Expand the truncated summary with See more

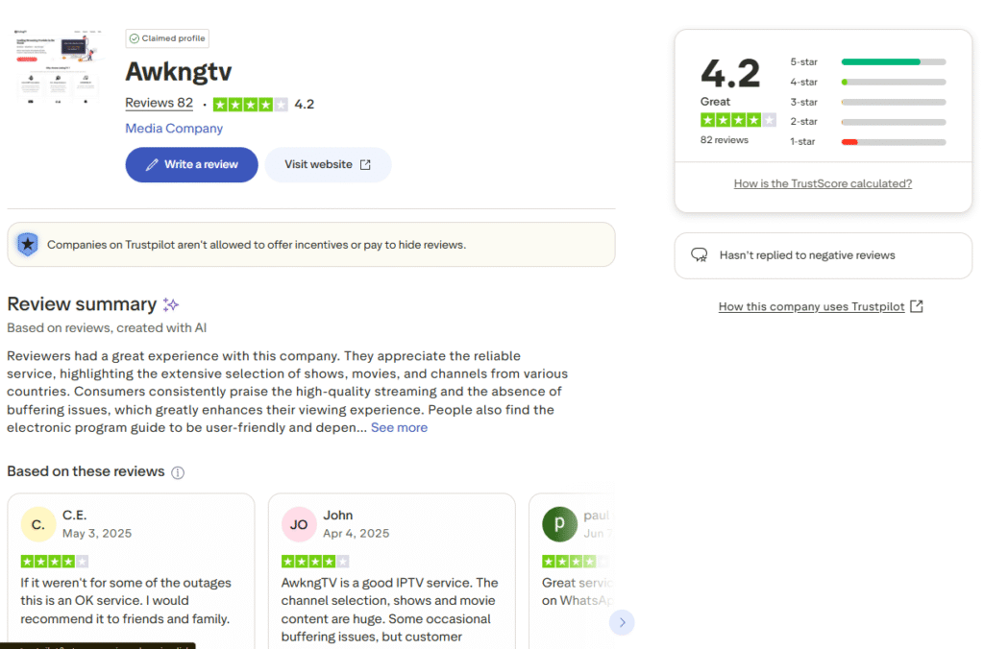tap(399, 427)
